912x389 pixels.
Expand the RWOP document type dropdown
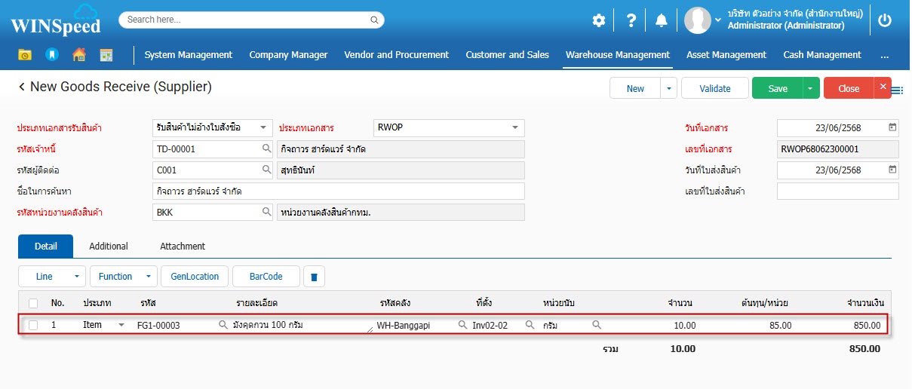(x=514, y=127)
